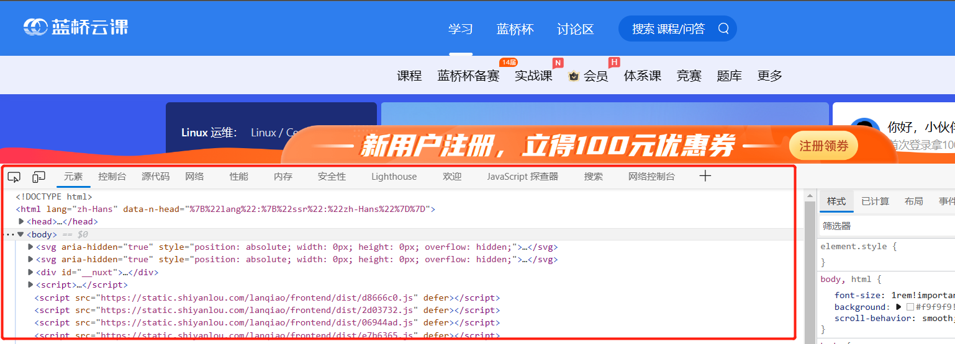This screenshot has width=955, height=344.
Task: Open the 体系课 submenu item
Action: (x=643, y=76)
